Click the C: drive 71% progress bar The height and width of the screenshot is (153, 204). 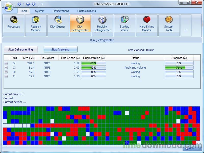(x=179, y=68)
